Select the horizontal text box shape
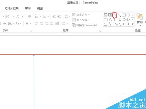146x109 pixels. [x=105, y=15]
